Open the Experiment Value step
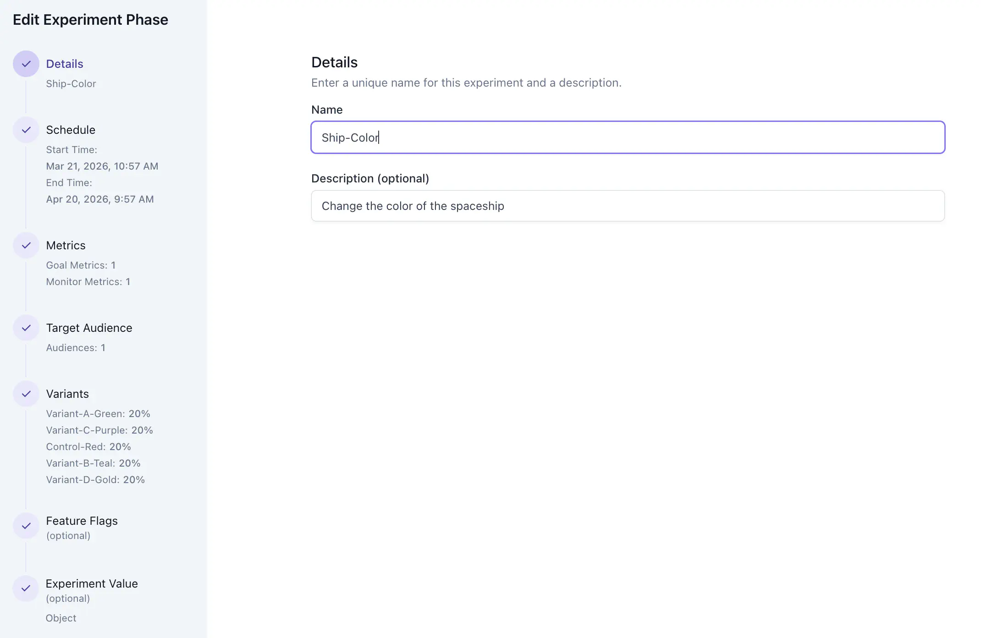Image resolution: width=981 pixels, height=638 pixels. (x=92, y=583)
